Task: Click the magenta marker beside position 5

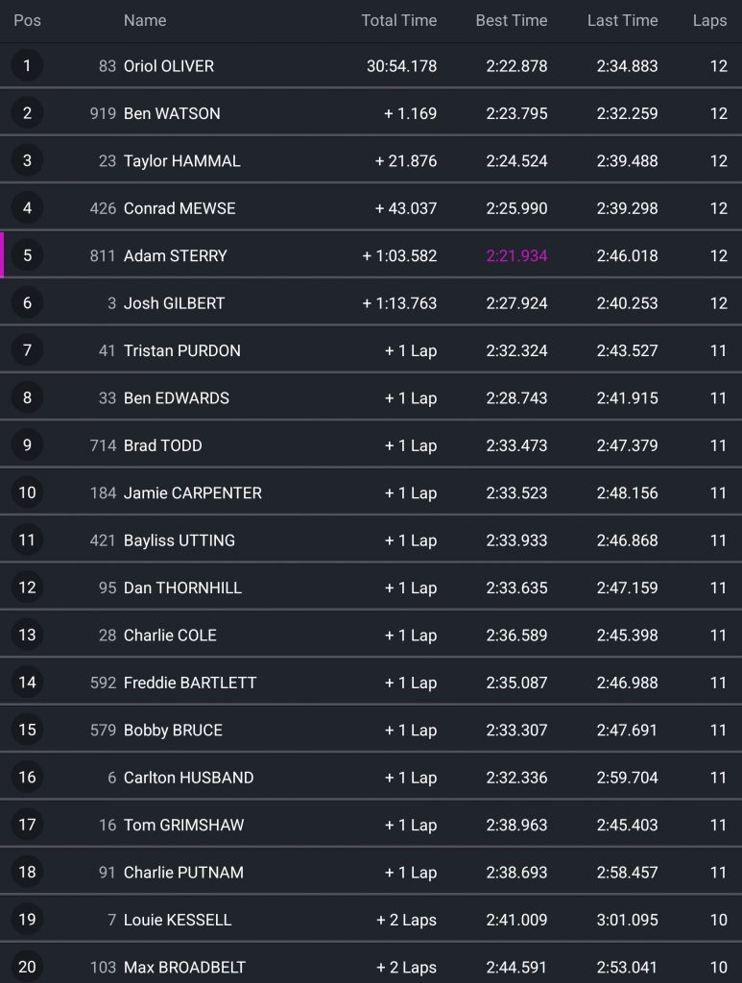Action: coord(3,255)
